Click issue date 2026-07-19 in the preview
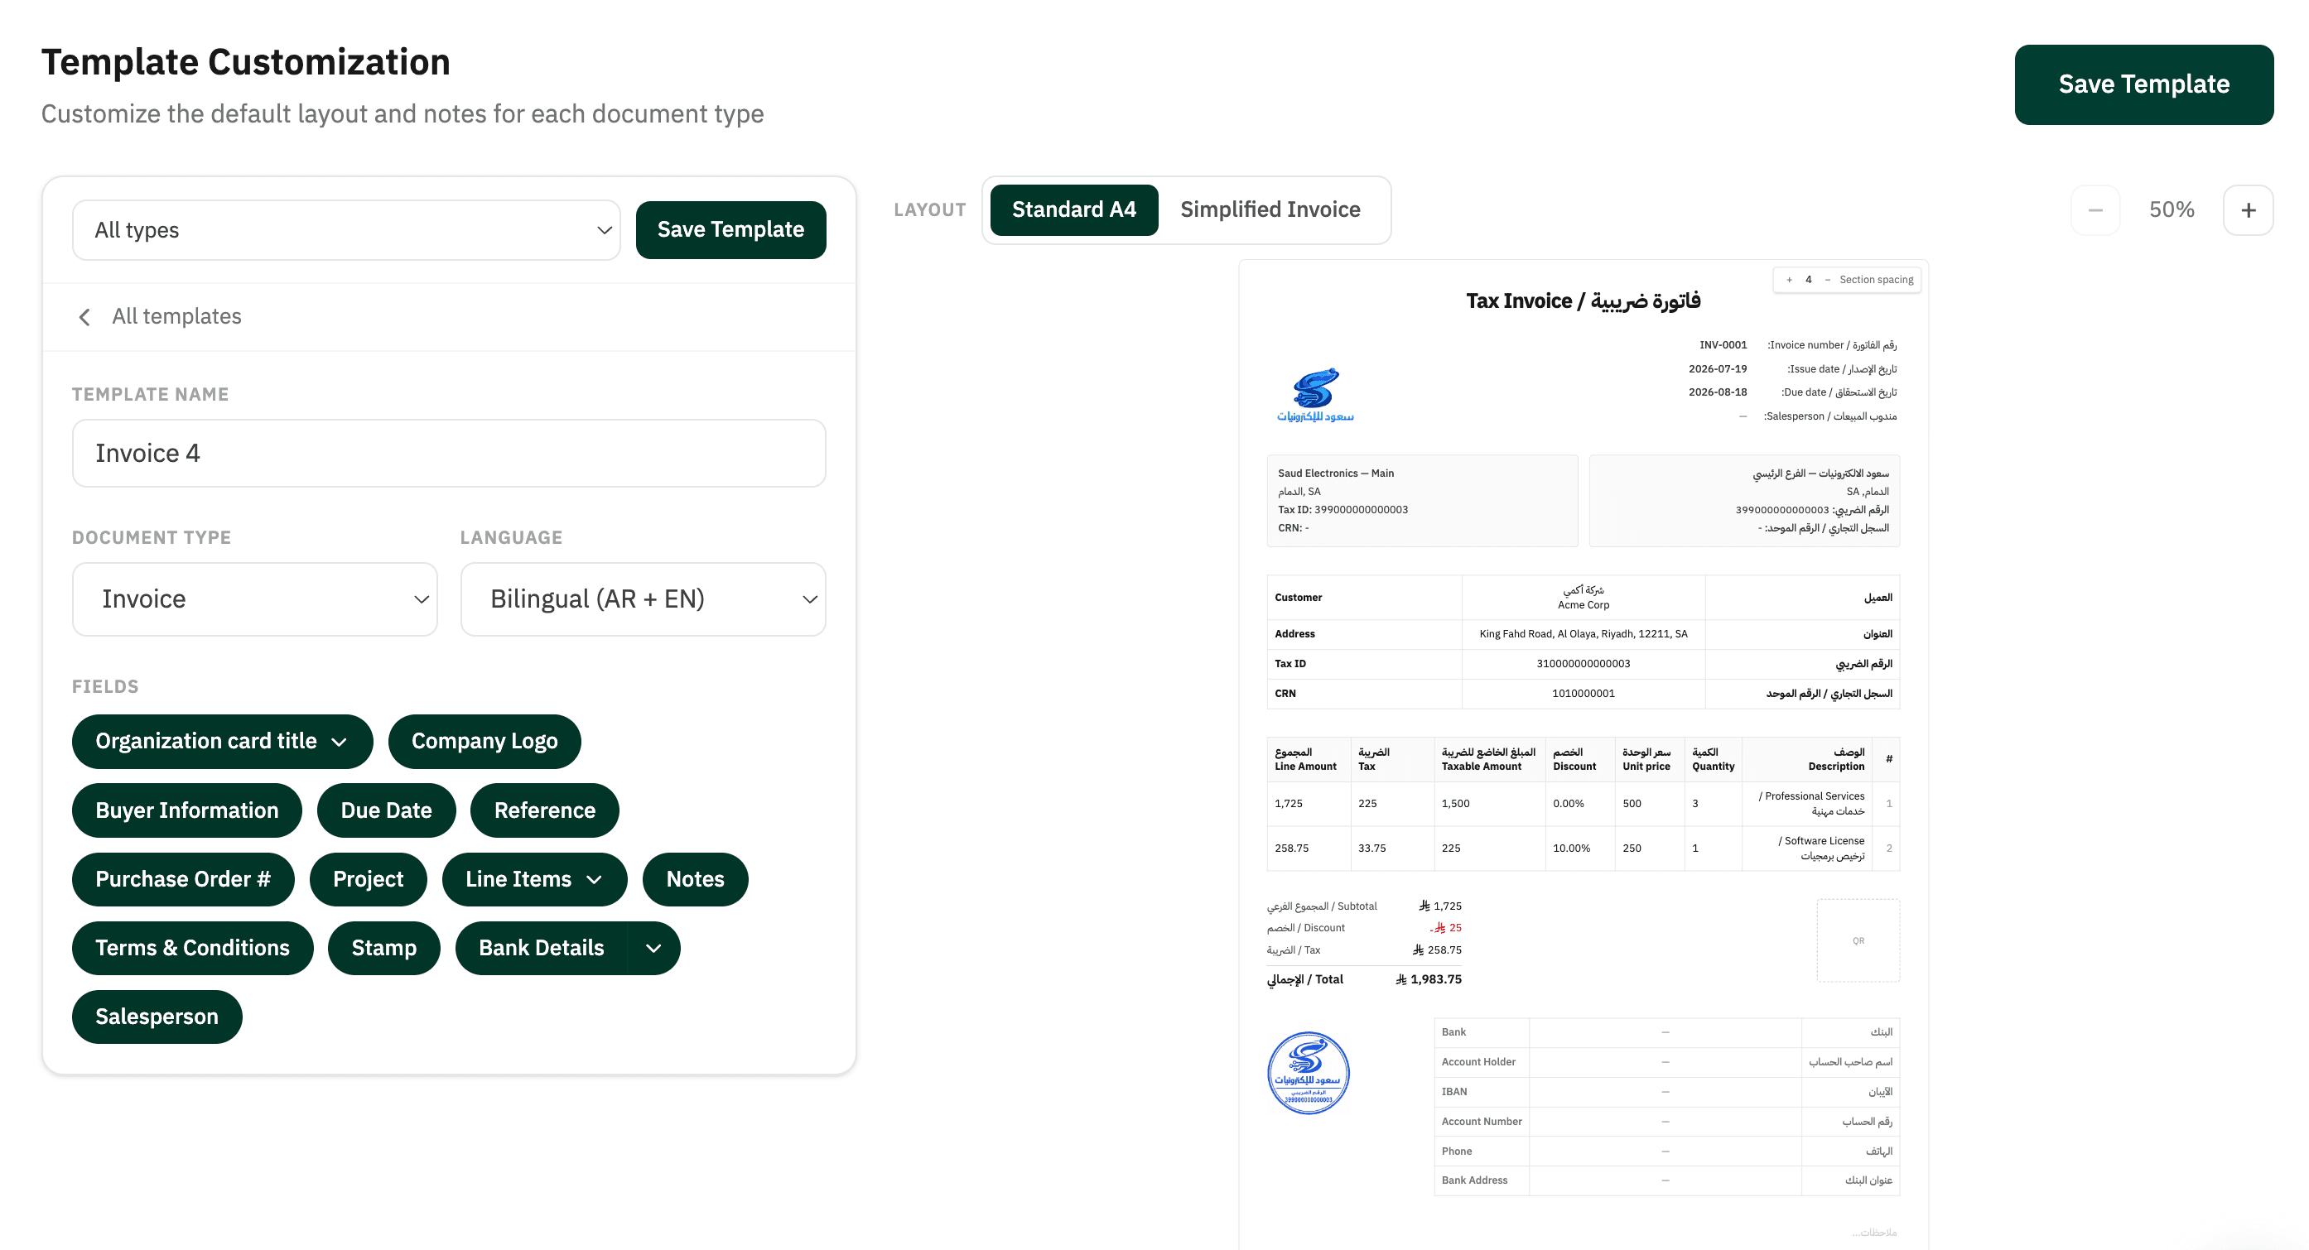Screen dimensions: 2309x1250 click(x=1718, y=369)
